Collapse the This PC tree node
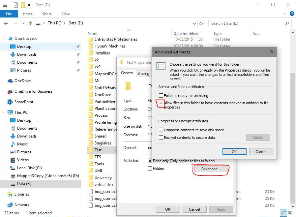Image resolution: width=296 pixels, height=217 pixels. coord(4,112)
